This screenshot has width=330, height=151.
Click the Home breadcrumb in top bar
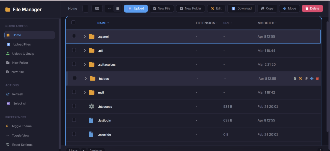coord(73,9)
